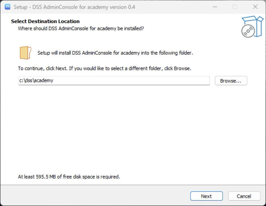Click the free disk space requirement text
This screenshot has height=206, width=266.
(69, 177)
